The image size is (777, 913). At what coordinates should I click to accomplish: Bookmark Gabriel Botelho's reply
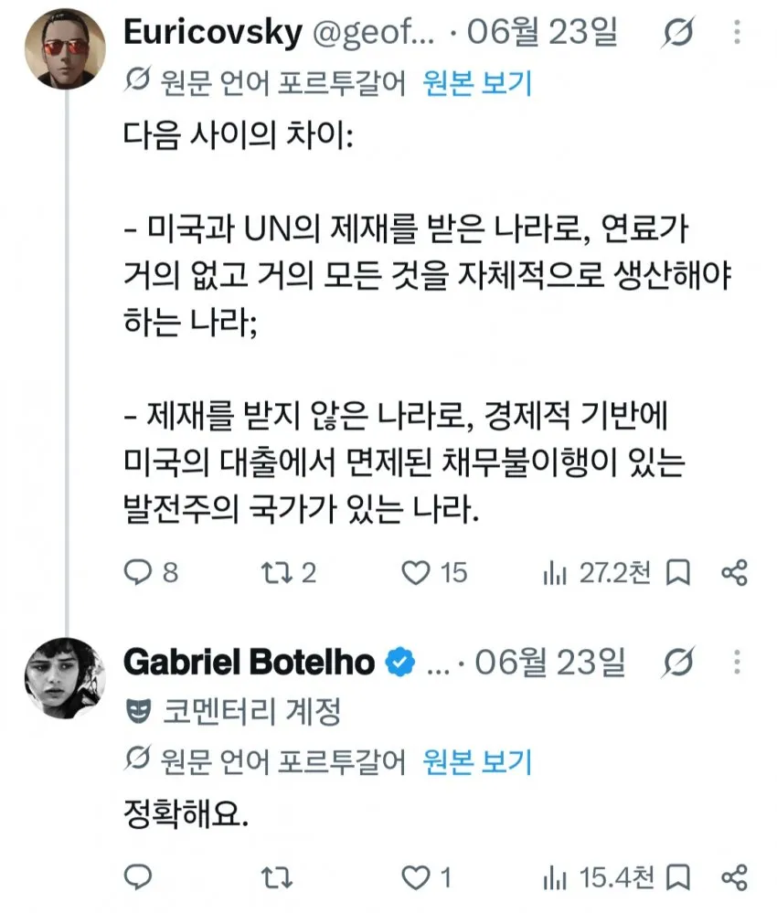pos(678,877)
